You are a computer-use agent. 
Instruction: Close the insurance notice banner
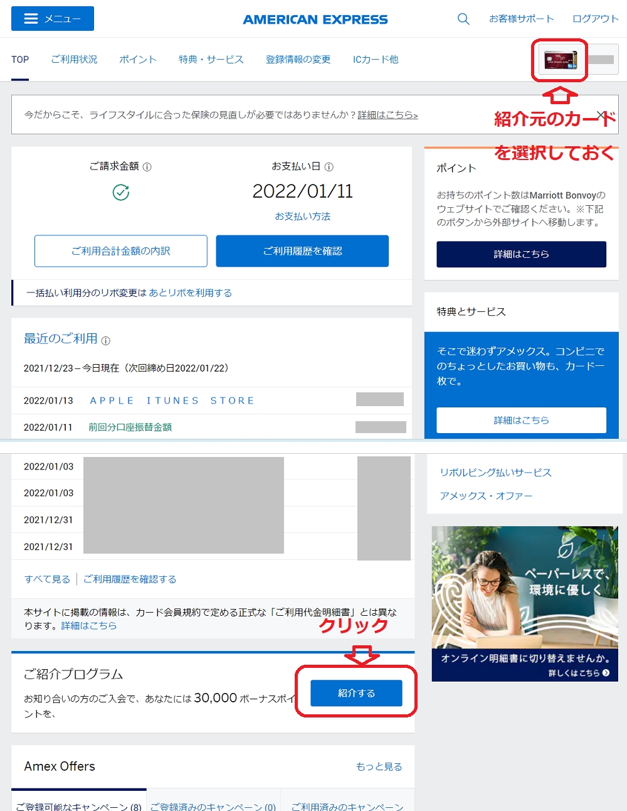coord(601,115)
